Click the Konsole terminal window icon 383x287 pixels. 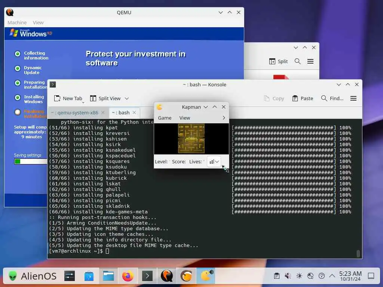click(x=53, y=84)
